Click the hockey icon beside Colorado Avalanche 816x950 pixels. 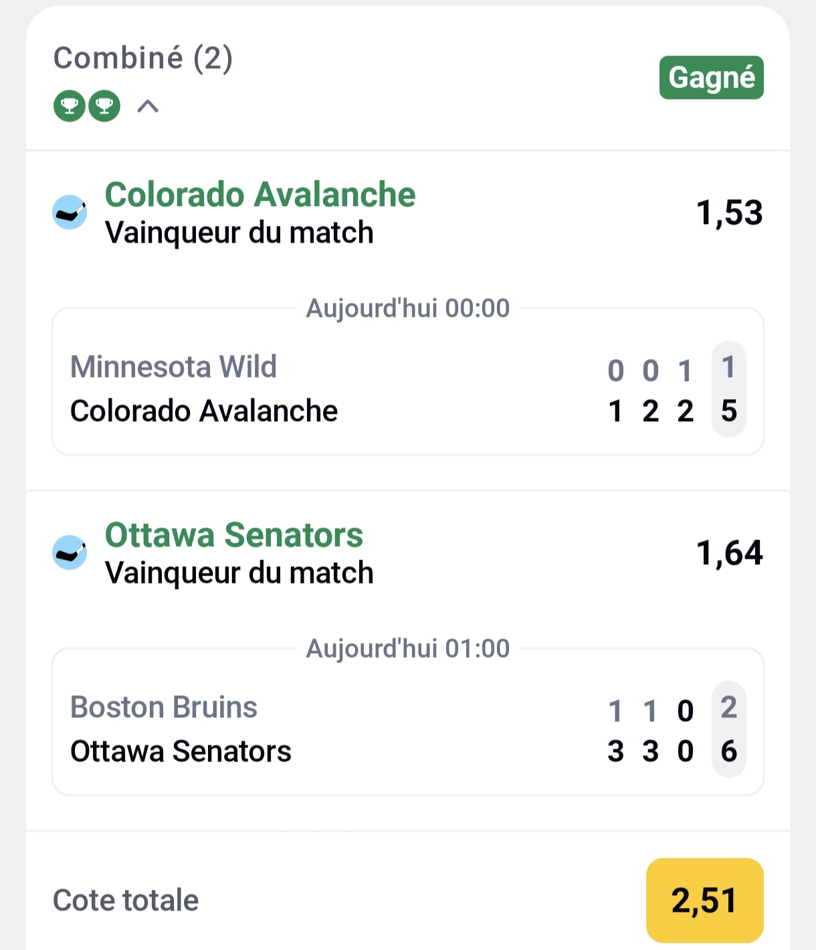70,213
